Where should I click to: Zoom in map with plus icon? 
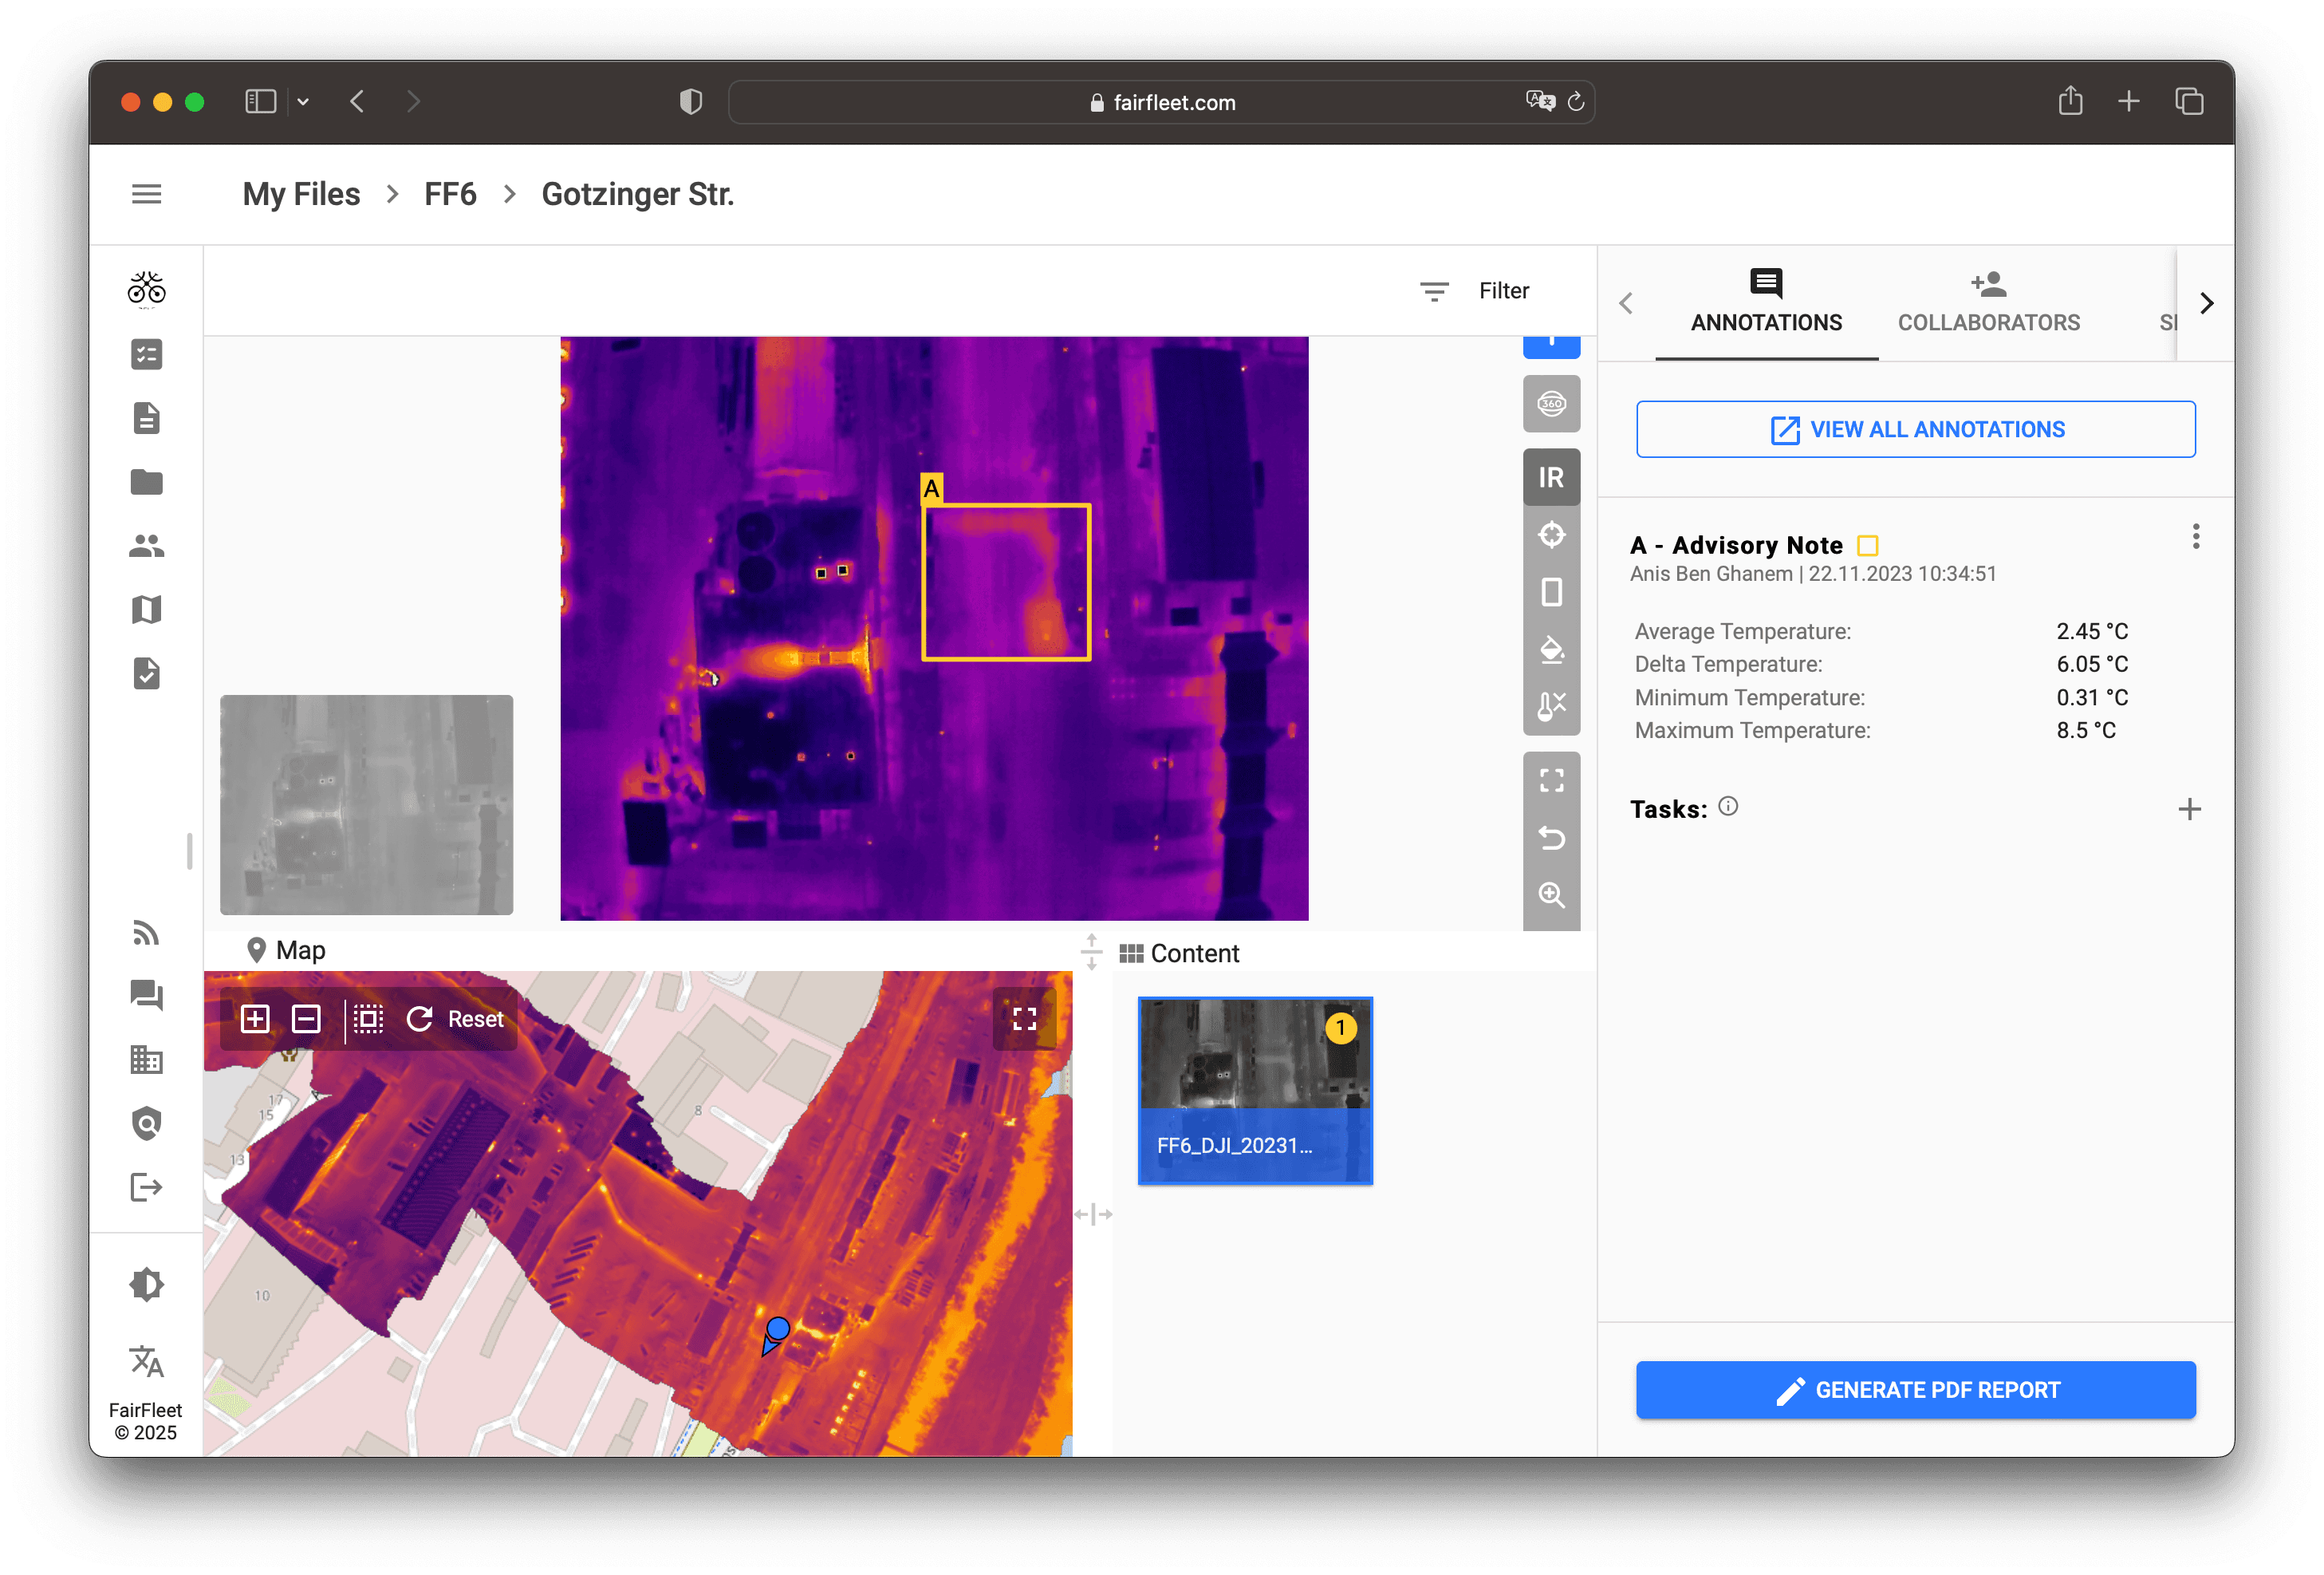pos(255,1019)
